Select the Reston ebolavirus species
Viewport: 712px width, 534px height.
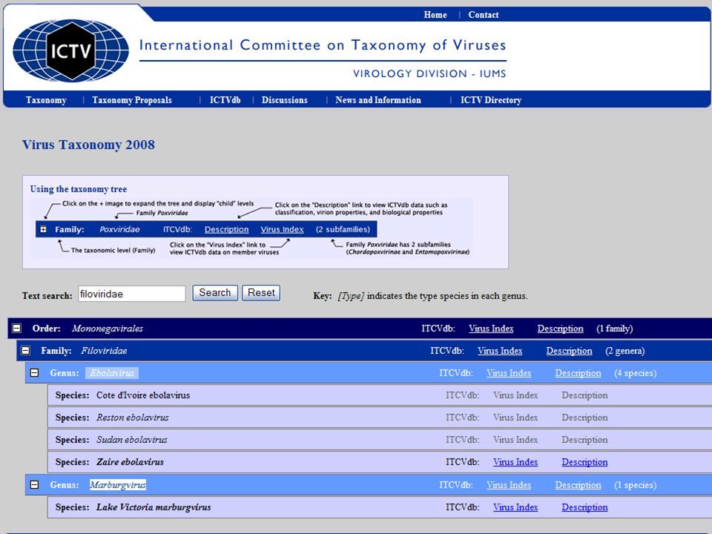point(132,418)
